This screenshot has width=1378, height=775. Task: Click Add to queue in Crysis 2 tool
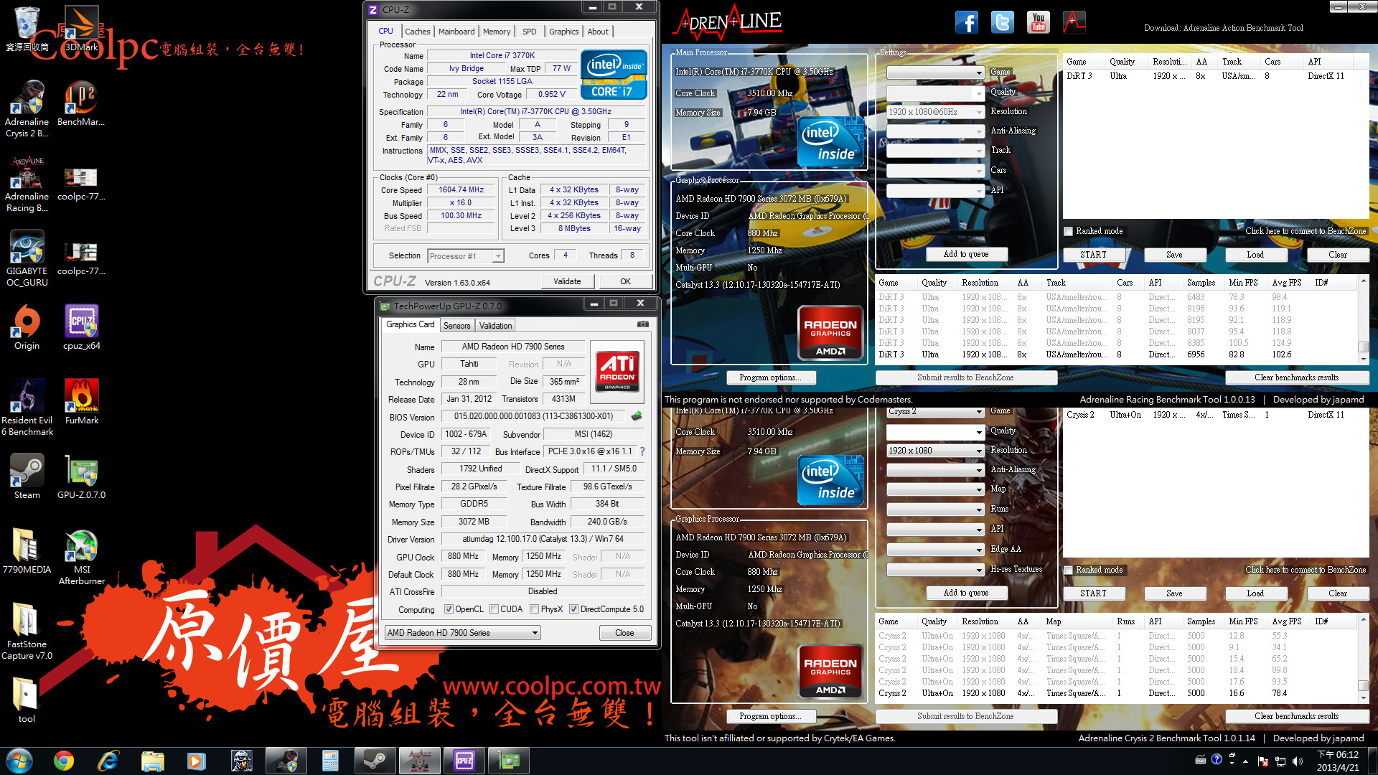coord(966,593)
